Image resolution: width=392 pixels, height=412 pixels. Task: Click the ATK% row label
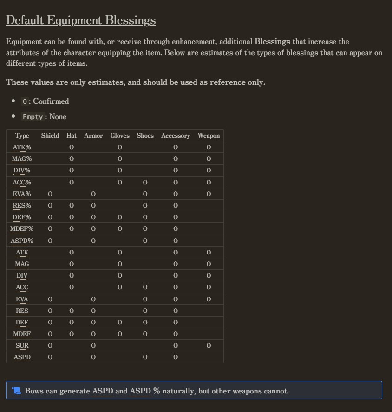point(22,147)
